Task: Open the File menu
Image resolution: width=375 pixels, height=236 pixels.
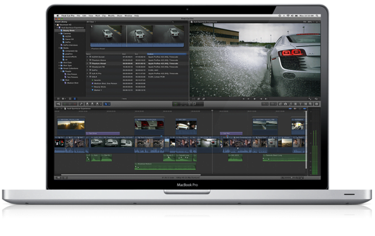Action: click(79, 16)
